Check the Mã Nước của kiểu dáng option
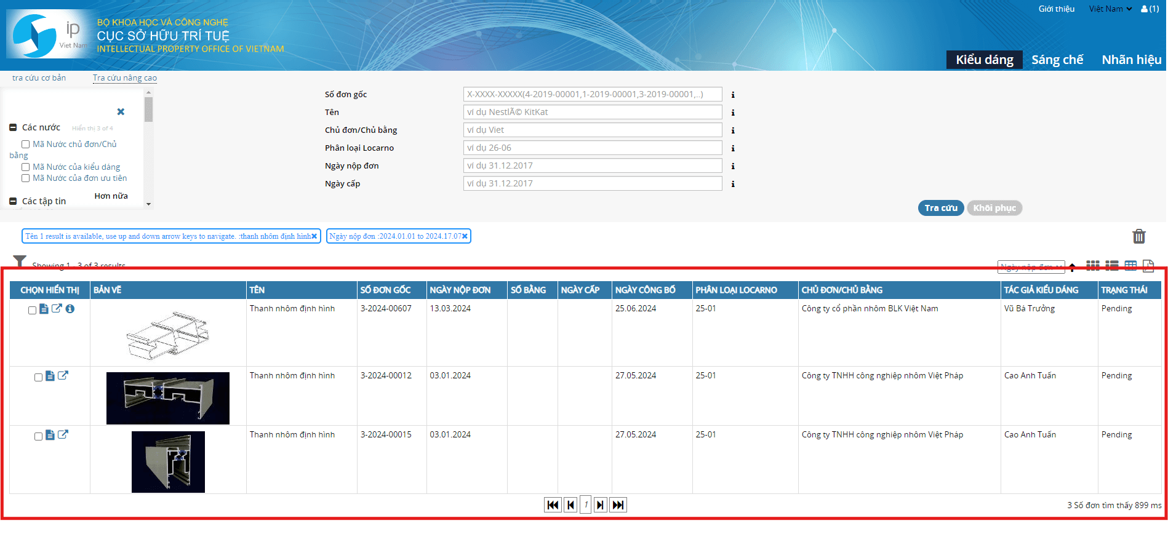This screenshot has width=1168, height=534. click(x=26, y=167)
